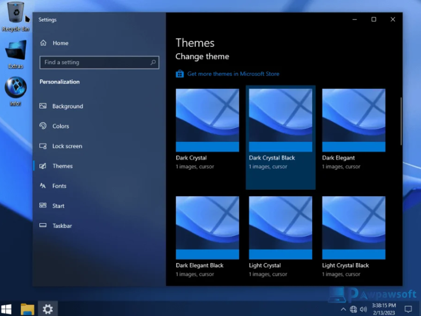The width and height of the screenshot is (421, 316).
Task: Click the Settings page vertical scrollbar
Action: (x=401, y=121)
